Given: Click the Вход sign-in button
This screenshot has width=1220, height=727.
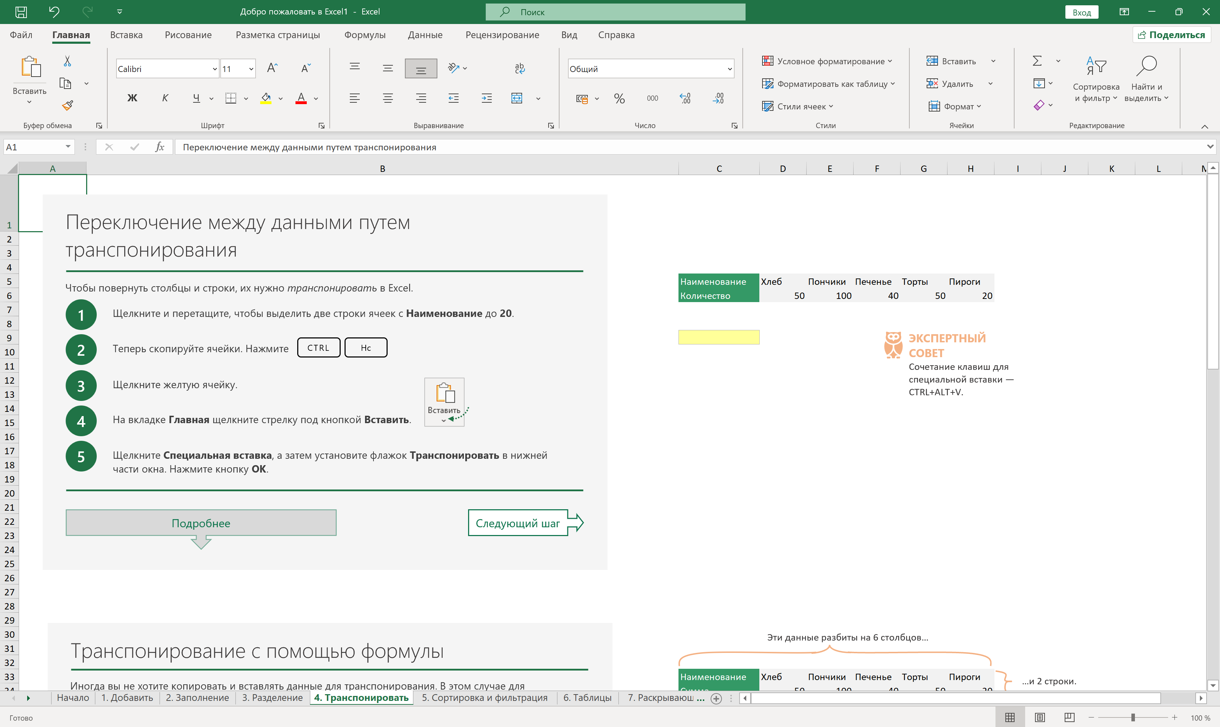Looking at the screenshot, I should pyautogui.click(x=1081, y=12).
